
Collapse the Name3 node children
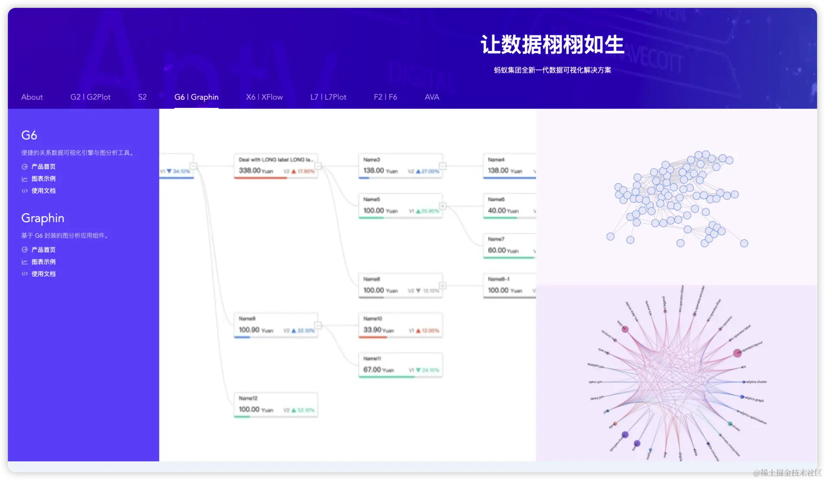442,166
